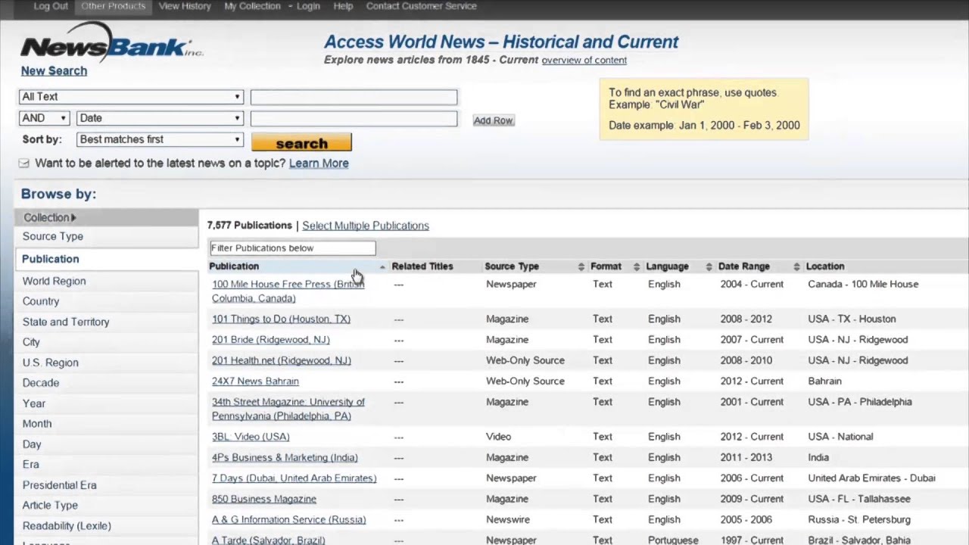Viewport: 969px width, 545px height.
Task: Browse by State and Territory
Action: (x=66, y=322)
